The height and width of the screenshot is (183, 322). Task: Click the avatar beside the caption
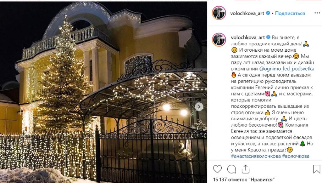(x=219, y=39)
